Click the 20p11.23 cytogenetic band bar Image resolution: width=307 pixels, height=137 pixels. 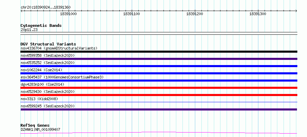pos(159,33)
